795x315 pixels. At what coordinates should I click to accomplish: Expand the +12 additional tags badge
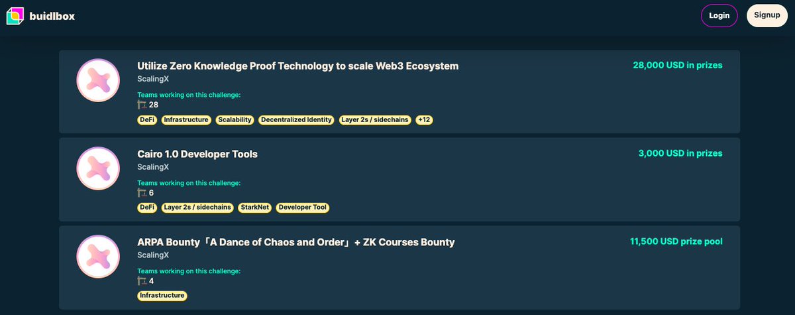pos(424,120)
